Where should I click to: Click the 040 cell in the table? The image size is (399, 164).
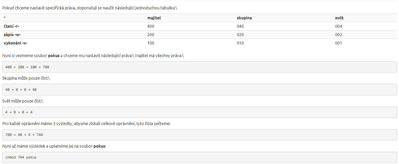pyautogui.click(x=240, y=26)
